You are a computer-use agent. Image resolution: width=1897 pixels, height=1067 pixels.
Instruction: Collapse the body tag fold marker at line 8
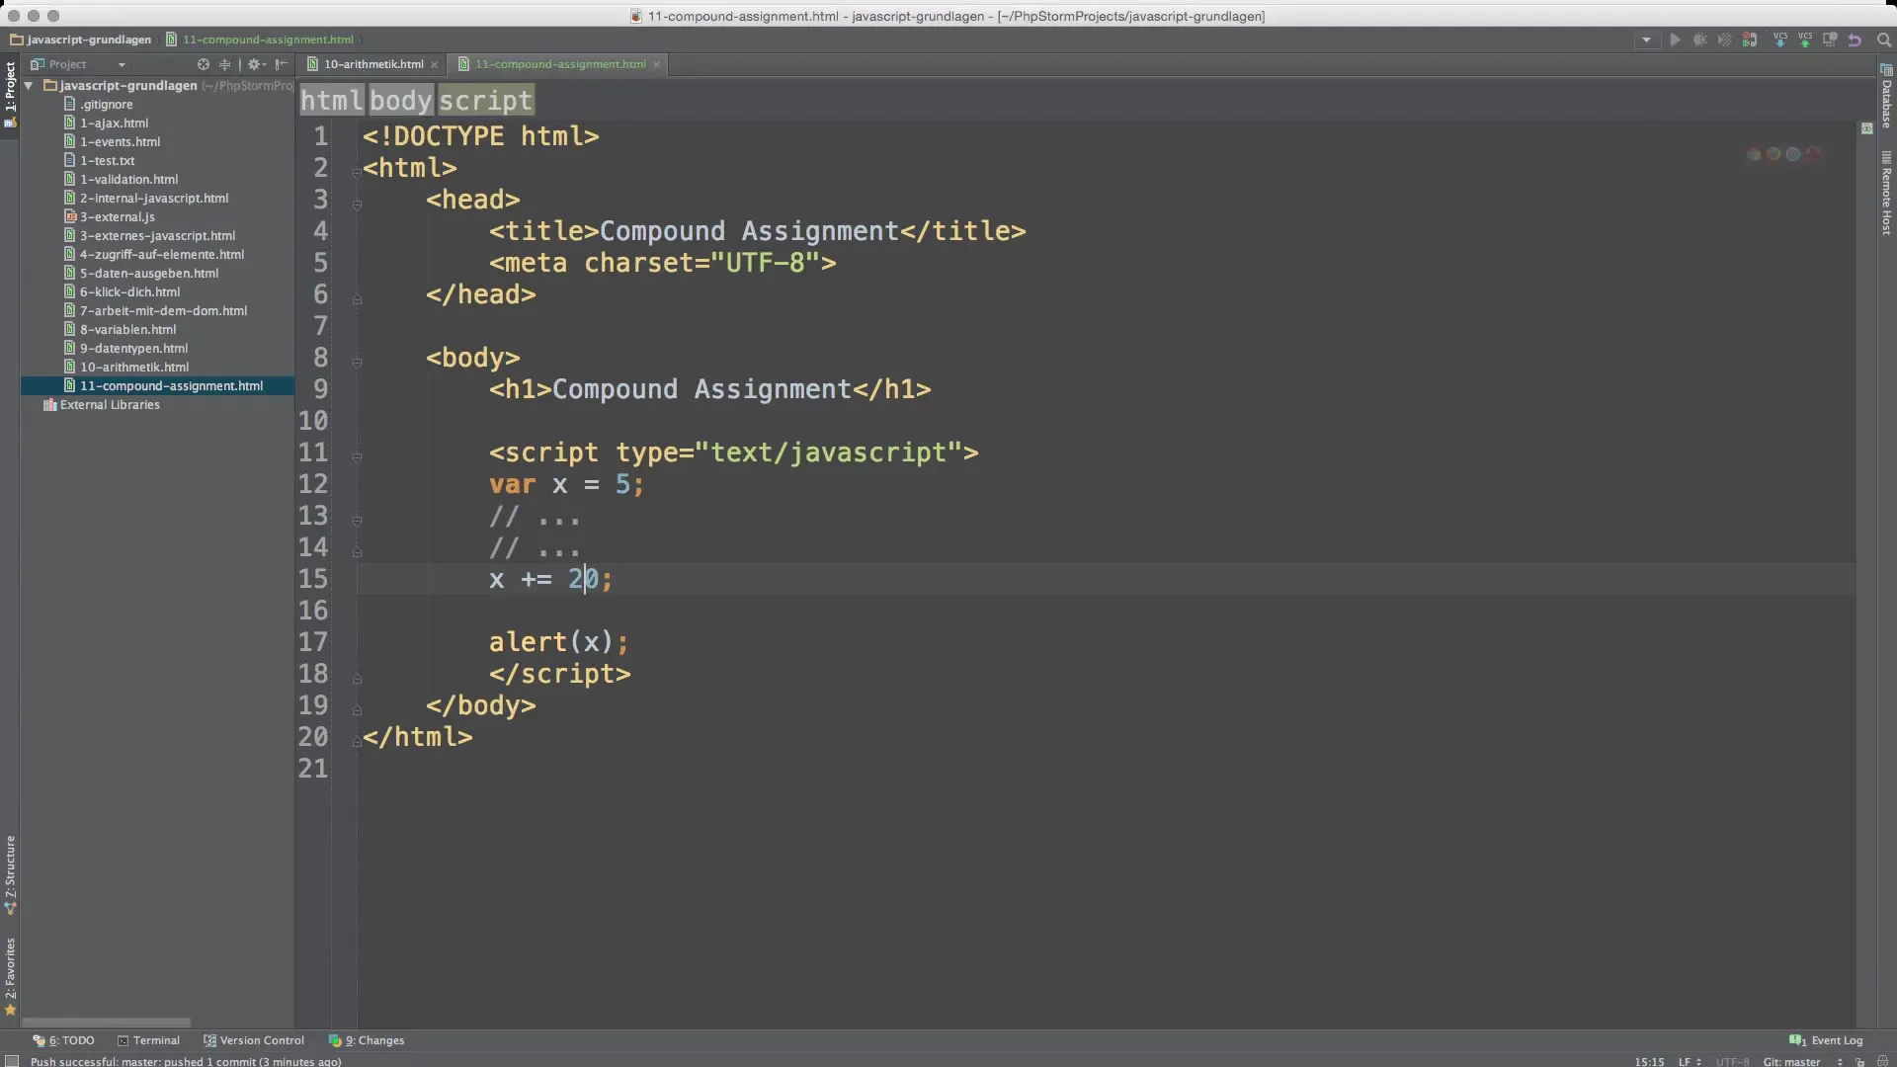[357, 362]
